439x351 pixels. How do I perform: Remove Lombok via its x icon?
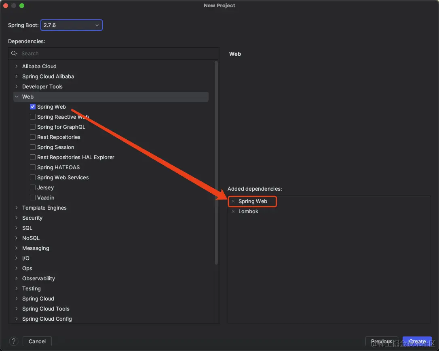point(233,211)
